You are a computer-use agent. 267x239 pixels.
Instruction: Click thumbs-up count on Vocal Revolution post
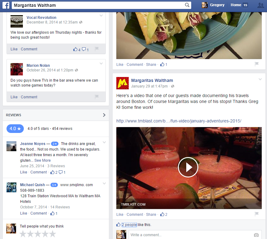click(x=77, y=49)
